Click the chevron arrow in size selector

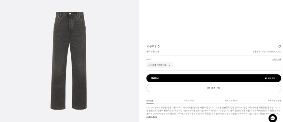(169, 65)
